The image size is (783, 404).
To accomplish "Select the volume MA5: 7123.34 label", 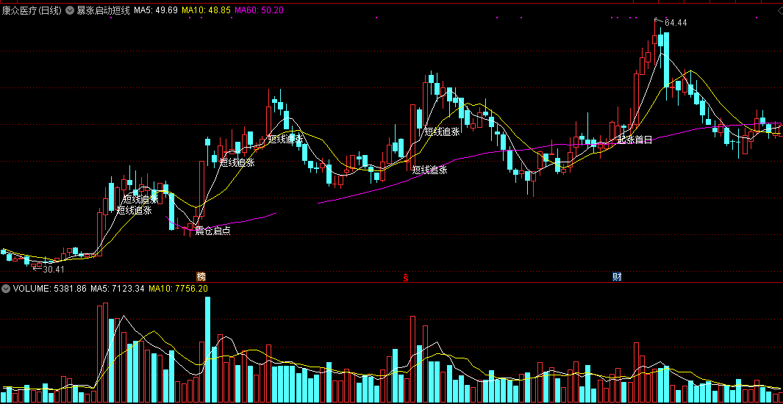I will click(x=118, y=288).
